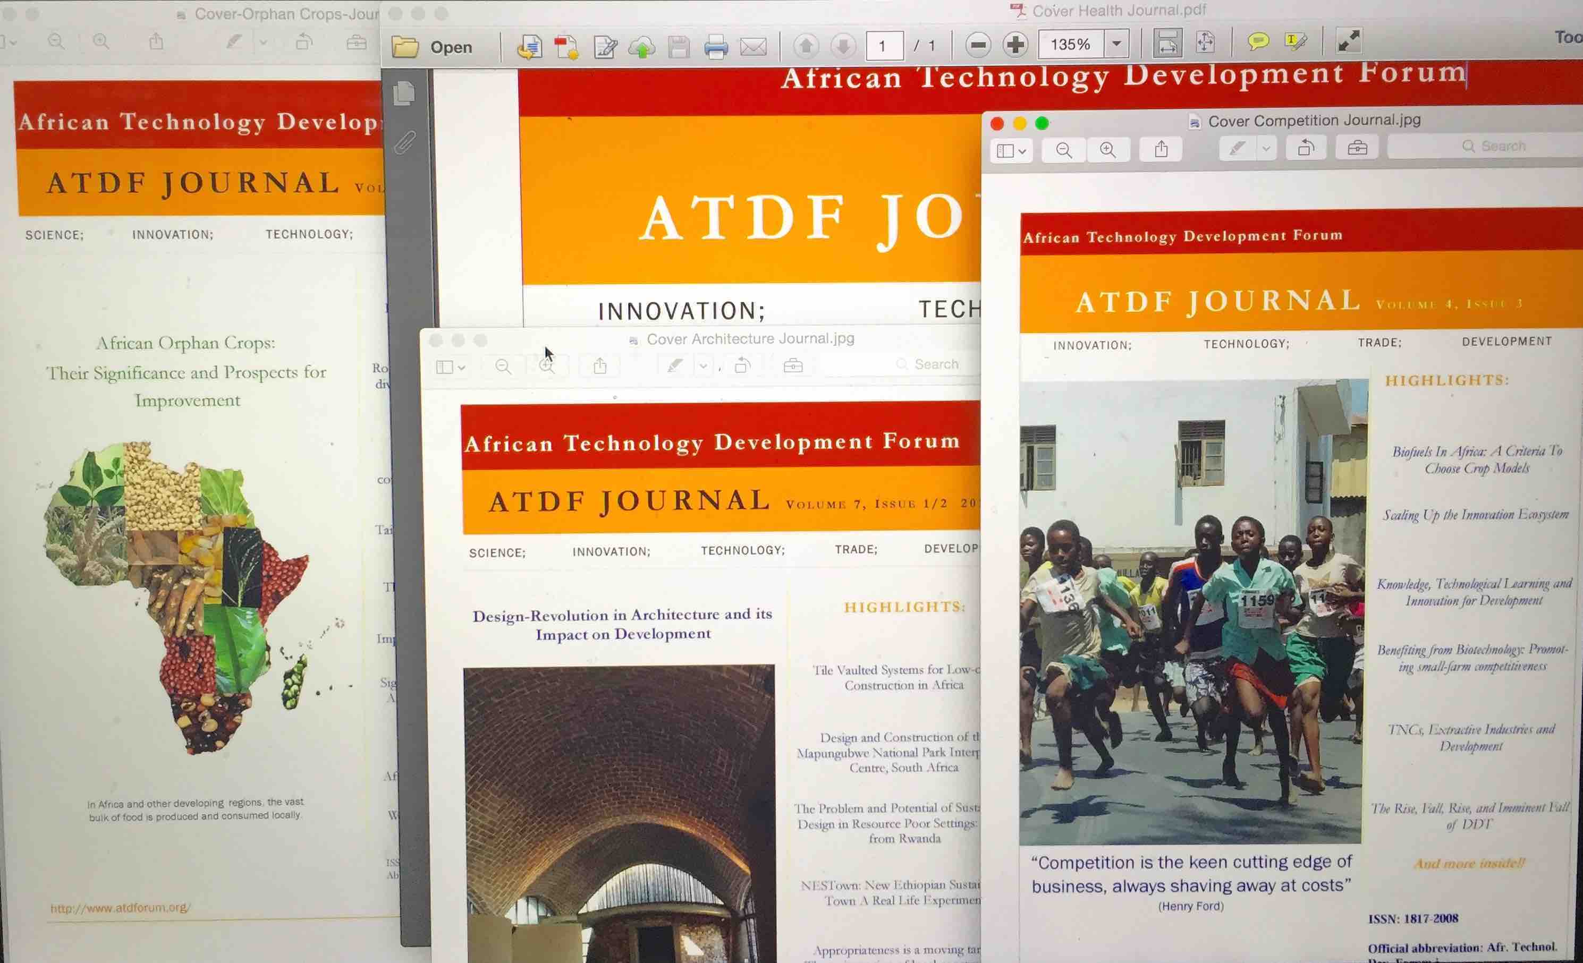The height and width of the screenshot is (963, 1583).
Task: Click the Share icon in the Competition Journal window
Action: [1161, 150]
